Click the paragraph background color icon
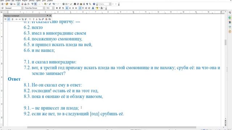This screenshot has height=130, width=232. 101,8
